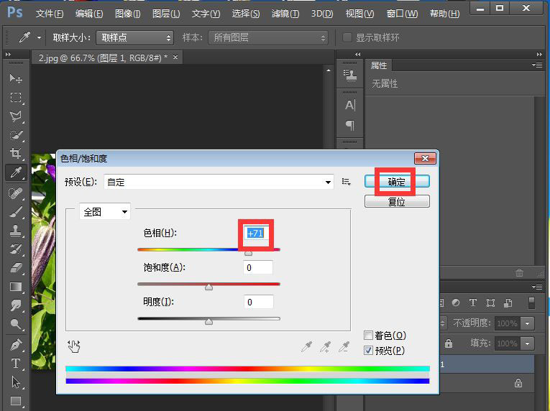
Task: Switch to the 属性 properties tab
Action: pos(379,65)
